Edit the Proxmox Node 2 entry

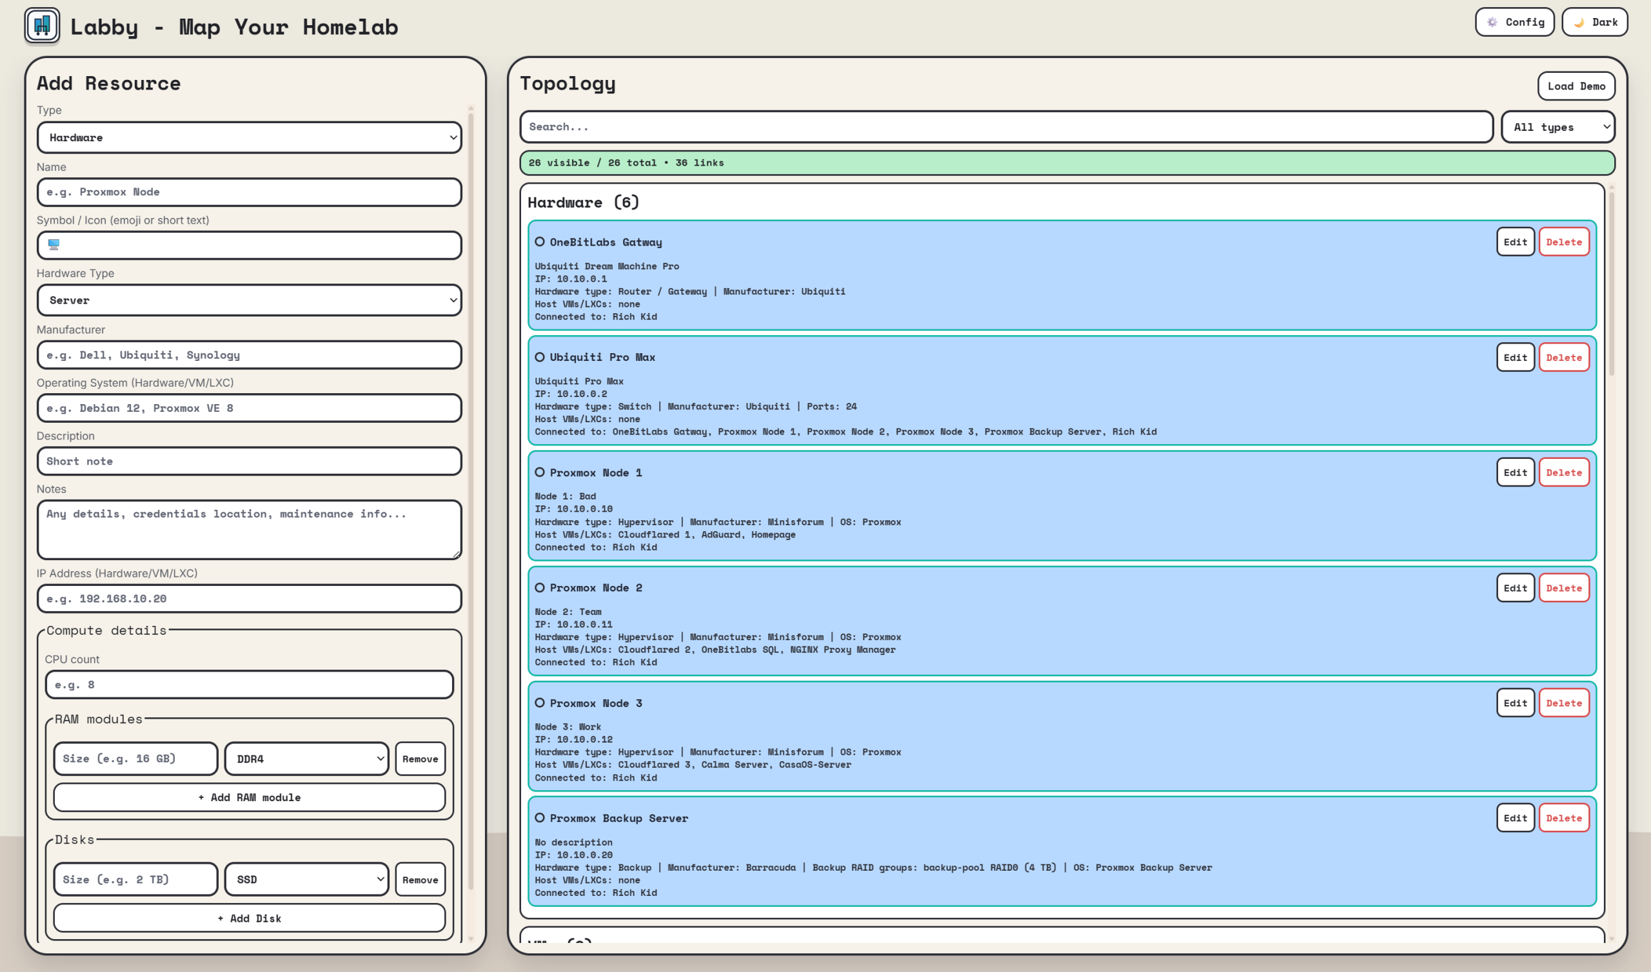tap(1515, 588)
